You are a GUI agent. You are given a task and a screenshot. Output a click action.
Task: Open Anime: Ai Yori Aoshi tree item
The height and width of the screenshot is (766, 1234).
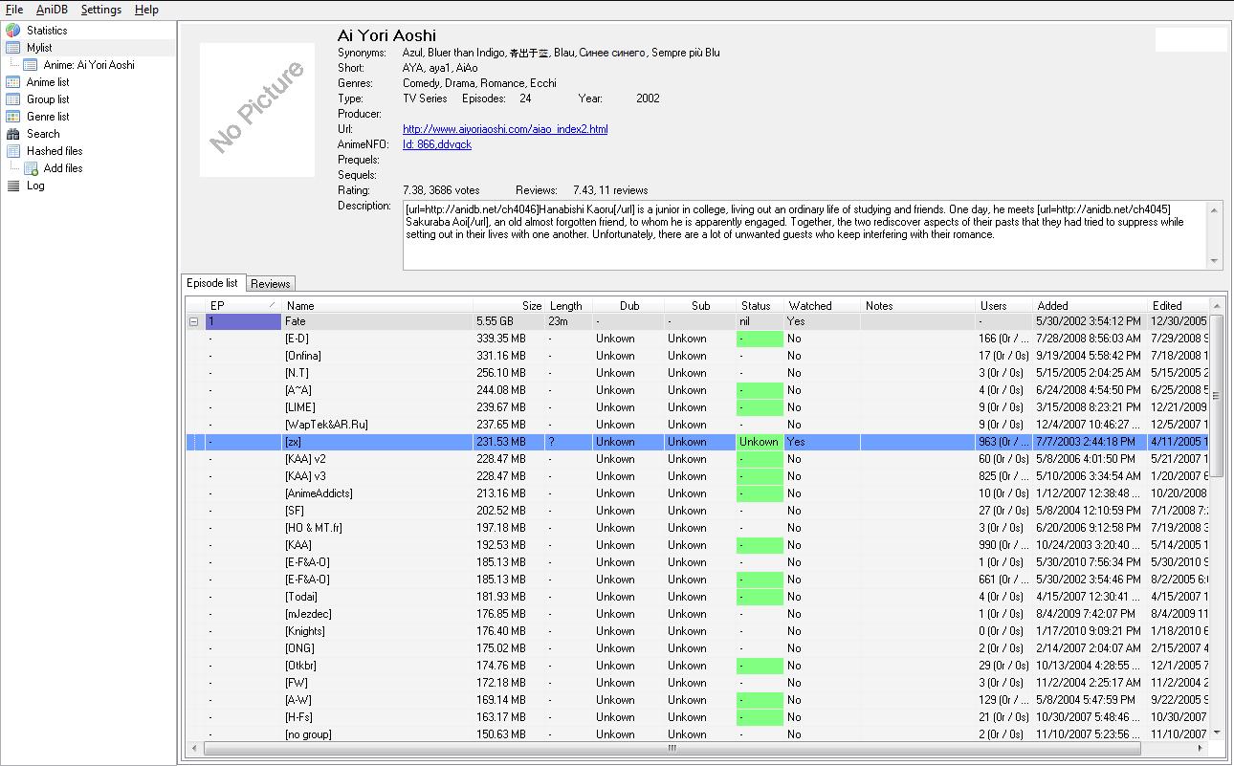pyautogui.click(x=88, y=65)
